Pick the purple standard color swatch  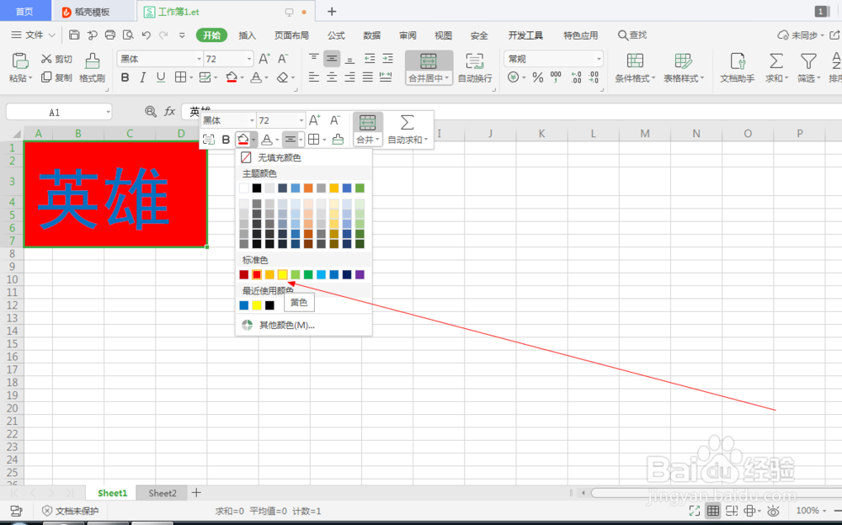360,274
